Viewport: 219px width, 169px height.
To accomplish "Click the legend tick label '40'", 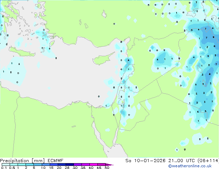I will [91, 168].
